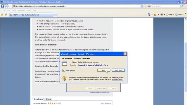The image size is (187, 105).
Task: Click Don't Run in the Security Warning
Action: 118,70
